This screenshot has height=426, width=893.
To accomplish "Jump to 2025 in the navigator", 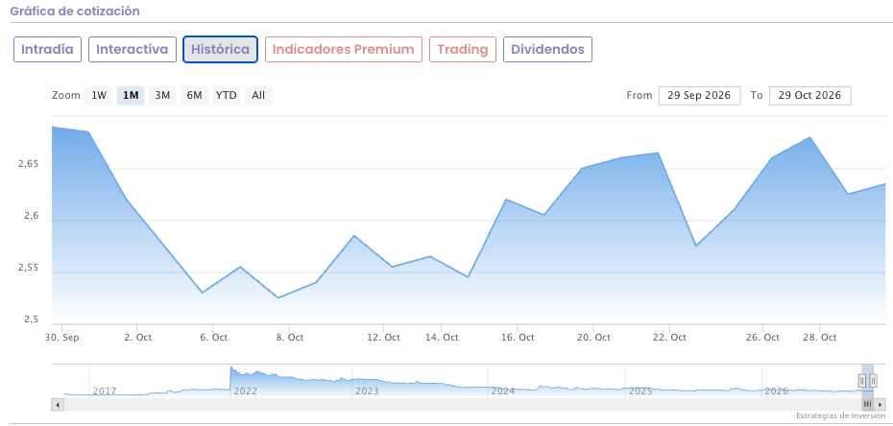I will (640, 391).
